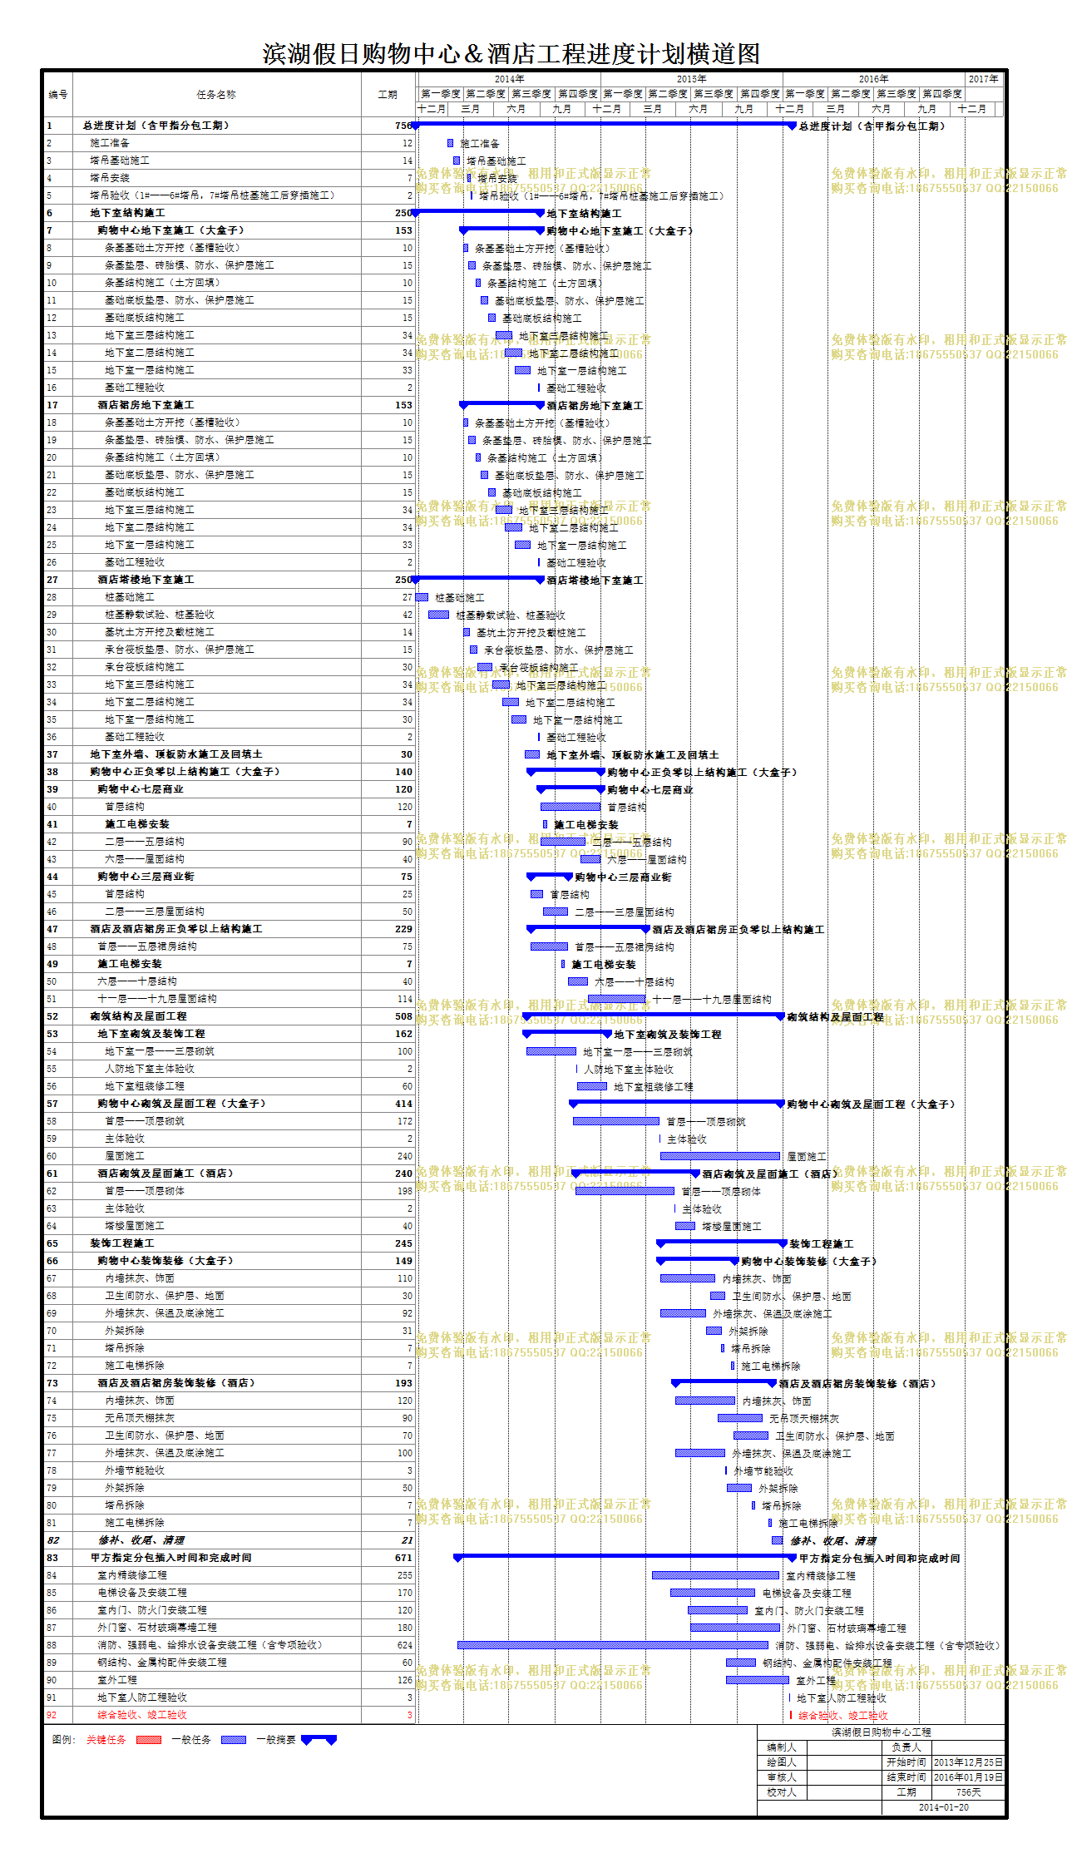Select row 47 task 酒店及酒店裙房正负零以上结构施工
This screenshot has width=1067, height=1858.
[176, 929]
